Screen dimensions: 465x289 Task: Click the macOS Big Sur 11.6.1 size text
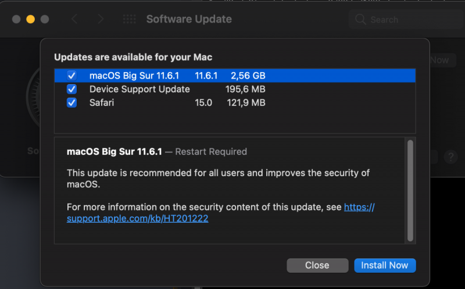[248, 76]
